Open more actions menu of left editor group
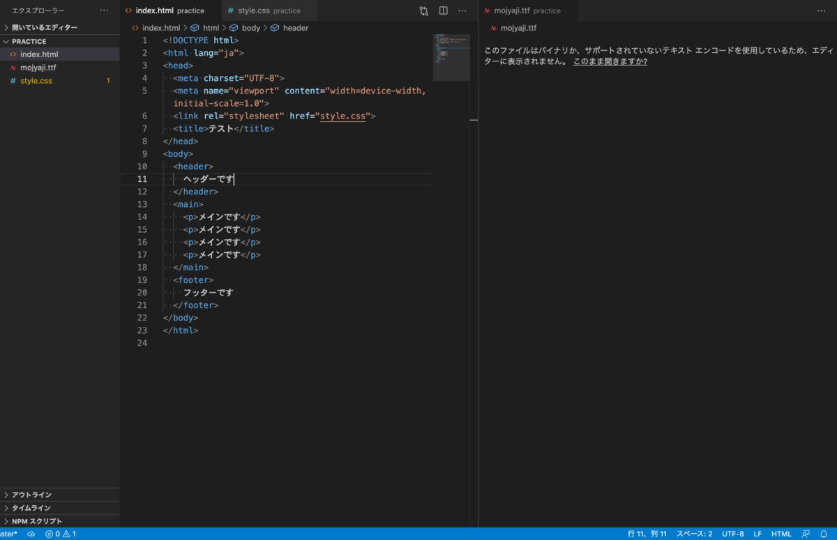837x540 pixels. coord(462,10)
